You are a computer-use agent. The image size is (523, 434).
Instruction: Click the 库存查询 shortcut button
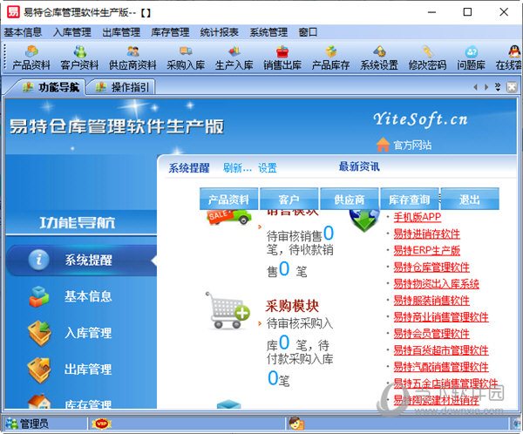pyautogui.click(x=410, y=200)
